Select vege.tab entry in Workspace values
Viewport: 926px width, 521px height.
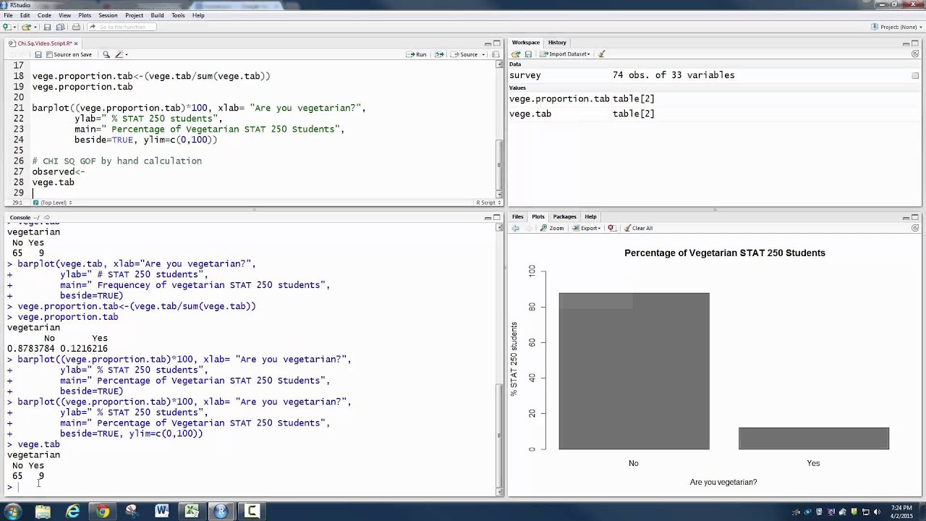(530, 114)
